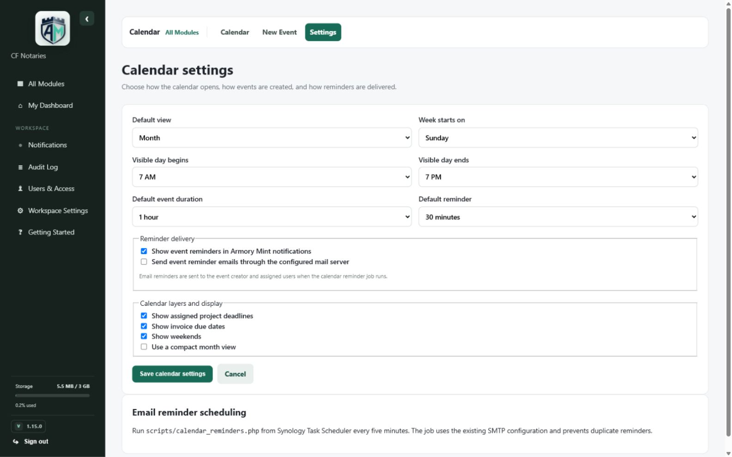Open the Default event duration dropdown
The width and height of the screenshot is (732, 457).
pos(272,217)
